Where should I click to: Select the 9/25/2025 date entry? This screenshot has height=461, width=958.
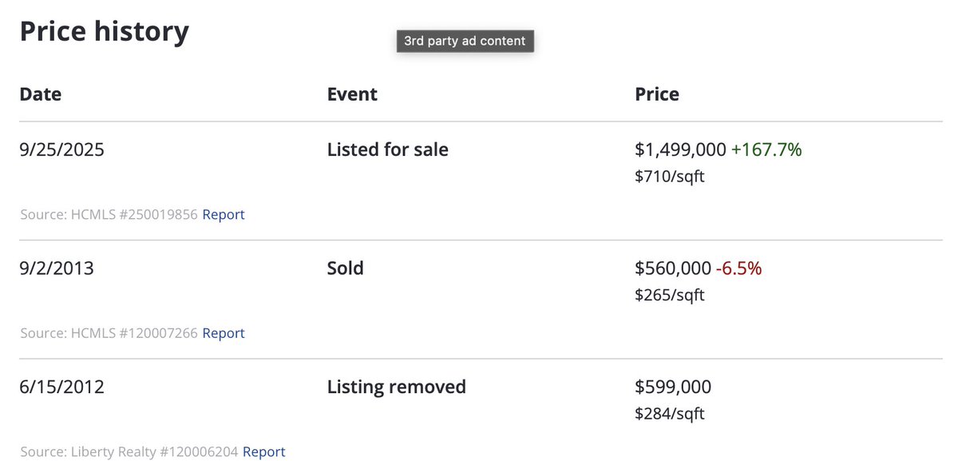(x=61, y=149)
